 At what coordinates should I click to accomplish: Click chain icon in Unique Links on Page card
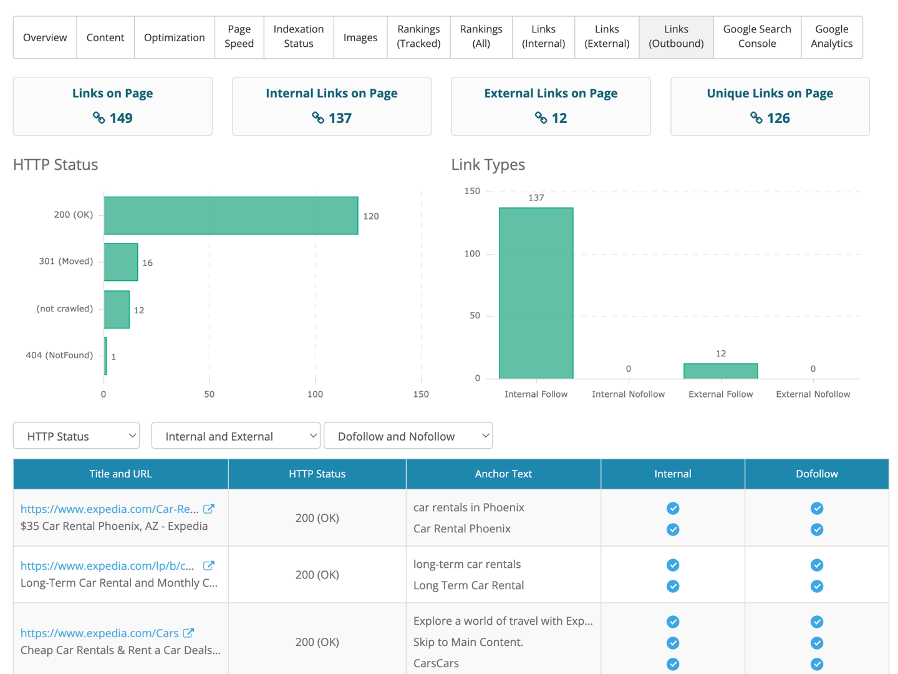756,118
